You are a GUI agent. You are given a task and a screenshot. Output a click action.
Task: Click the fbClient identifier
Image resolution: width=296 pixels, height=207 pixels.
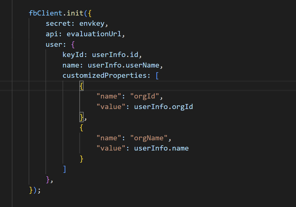[x=45, y=13]
